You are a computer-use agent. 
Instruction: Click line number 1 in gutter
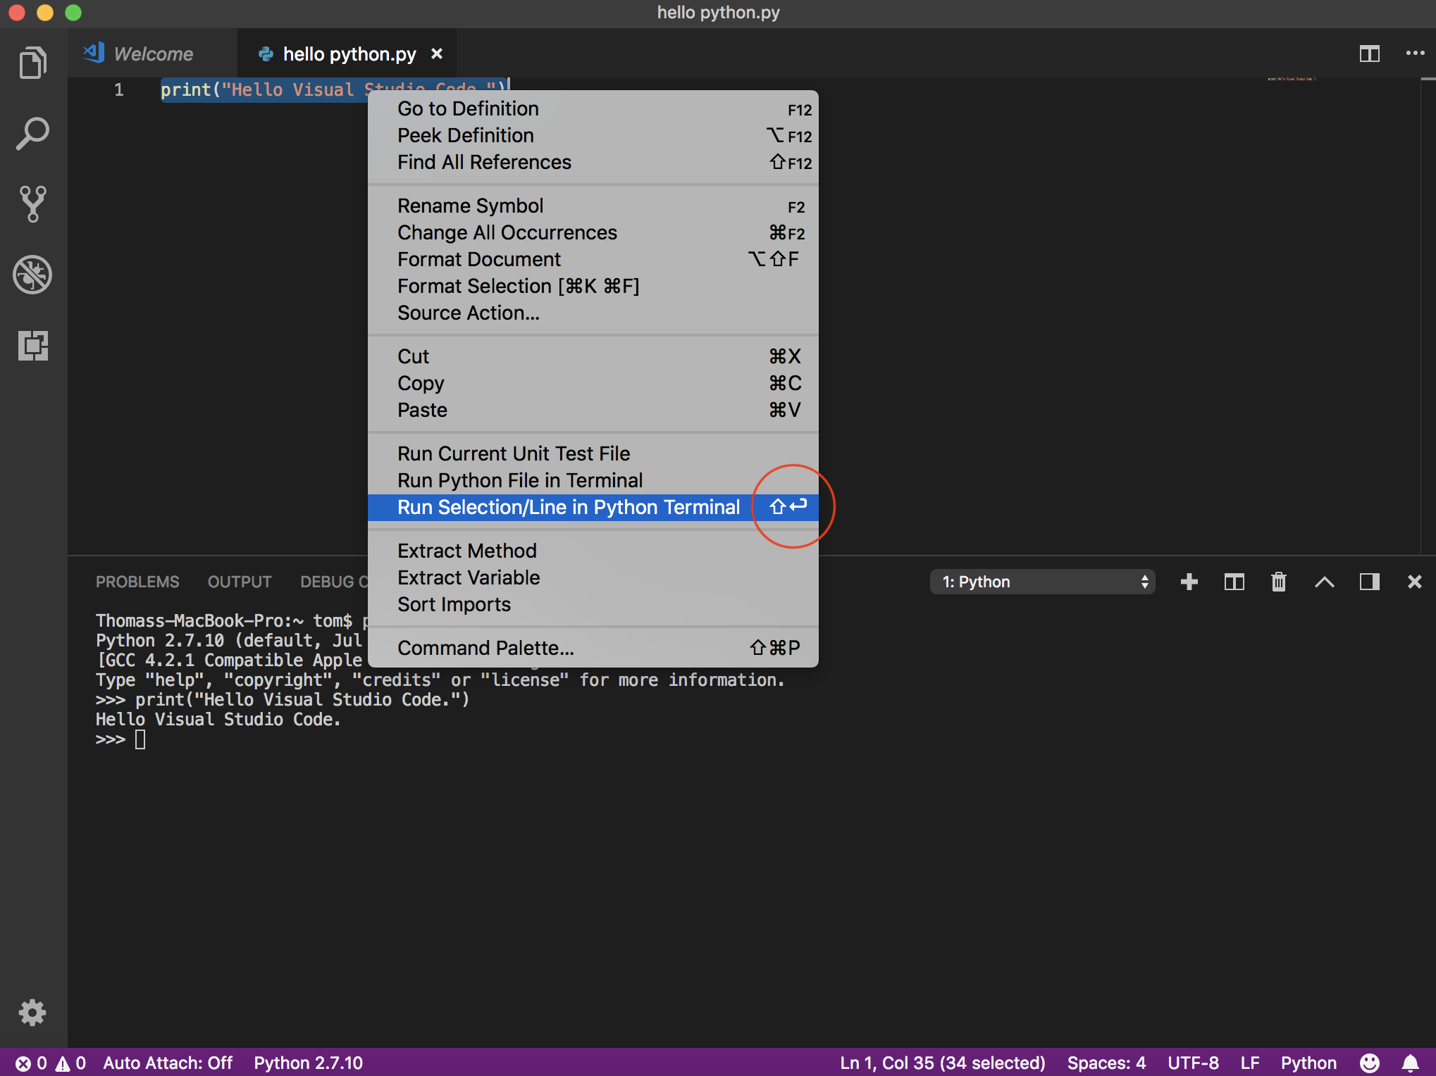coord(119,89)
